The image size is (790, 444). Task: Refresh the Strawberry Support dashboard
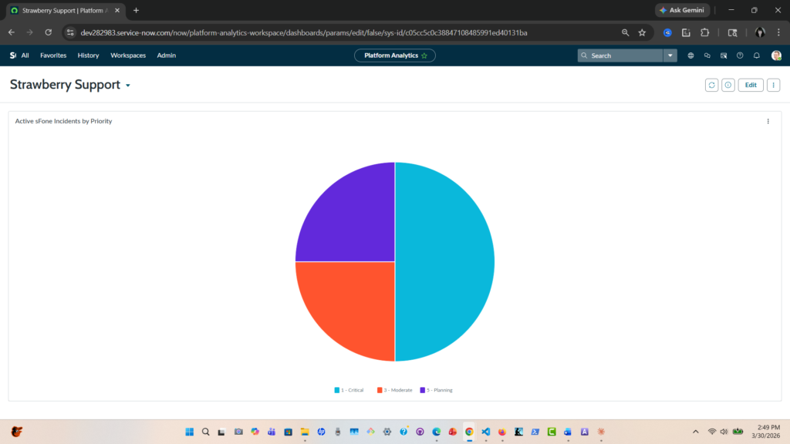711,85
